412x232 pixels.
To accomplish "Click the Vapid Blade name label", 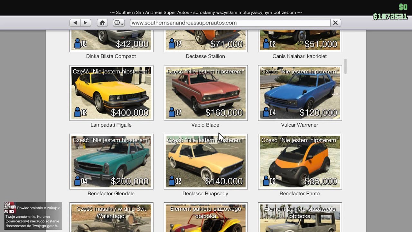I will tap(205, 125).
